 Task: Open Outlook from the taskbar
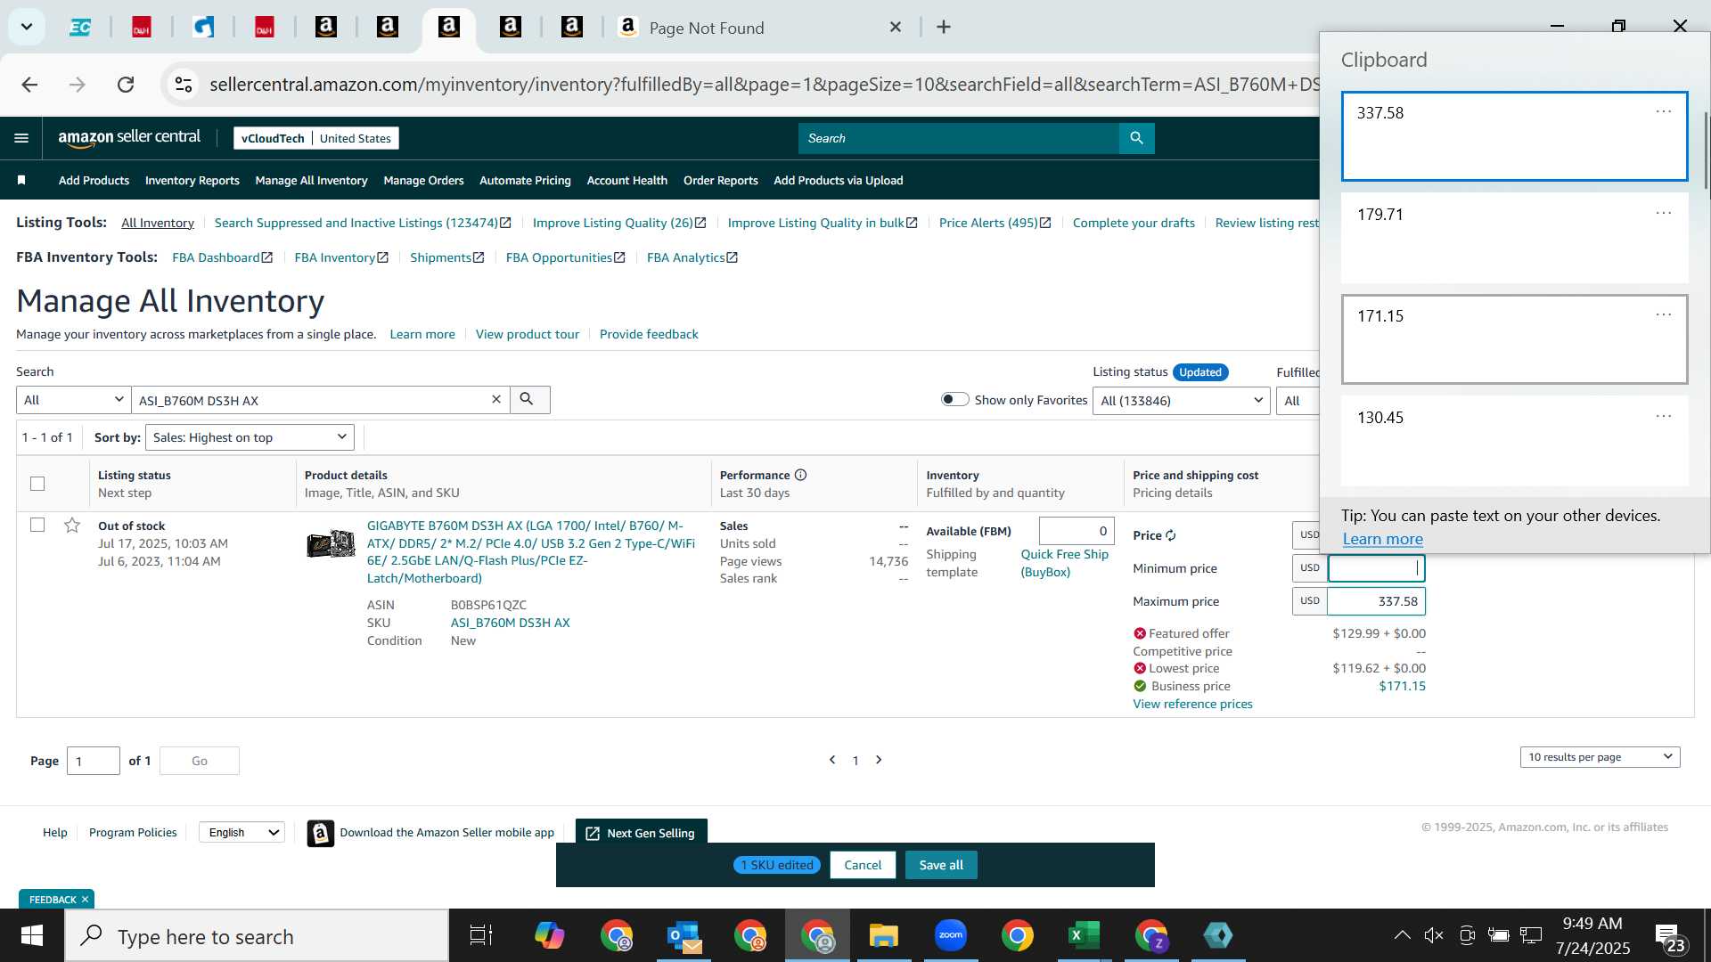[x=684, y=935]
